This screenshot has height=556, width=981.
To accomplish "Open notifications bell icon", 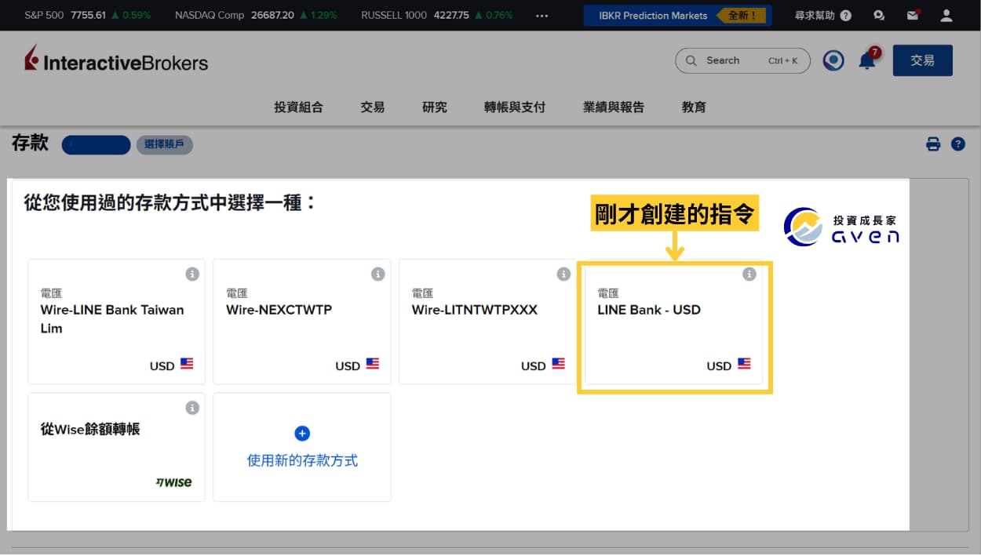I will [867, 60].
